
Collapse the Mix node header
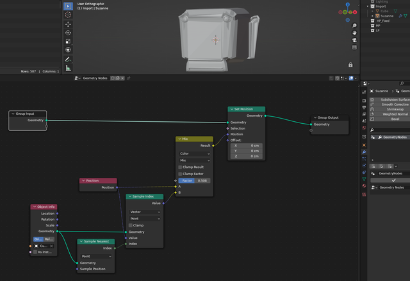point(179,139)
